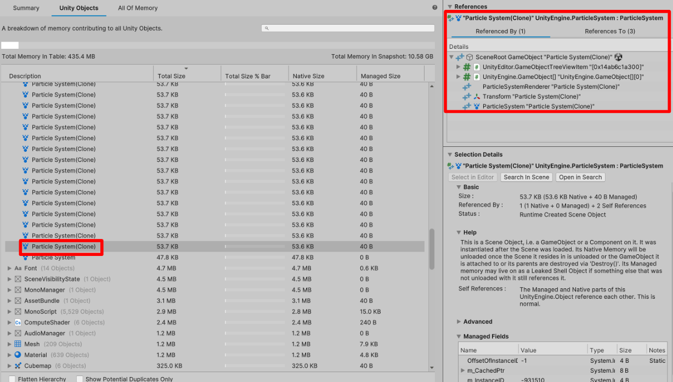
Task: Click the particle icon of the highlighted row
Action: click(x=25, y=247)
